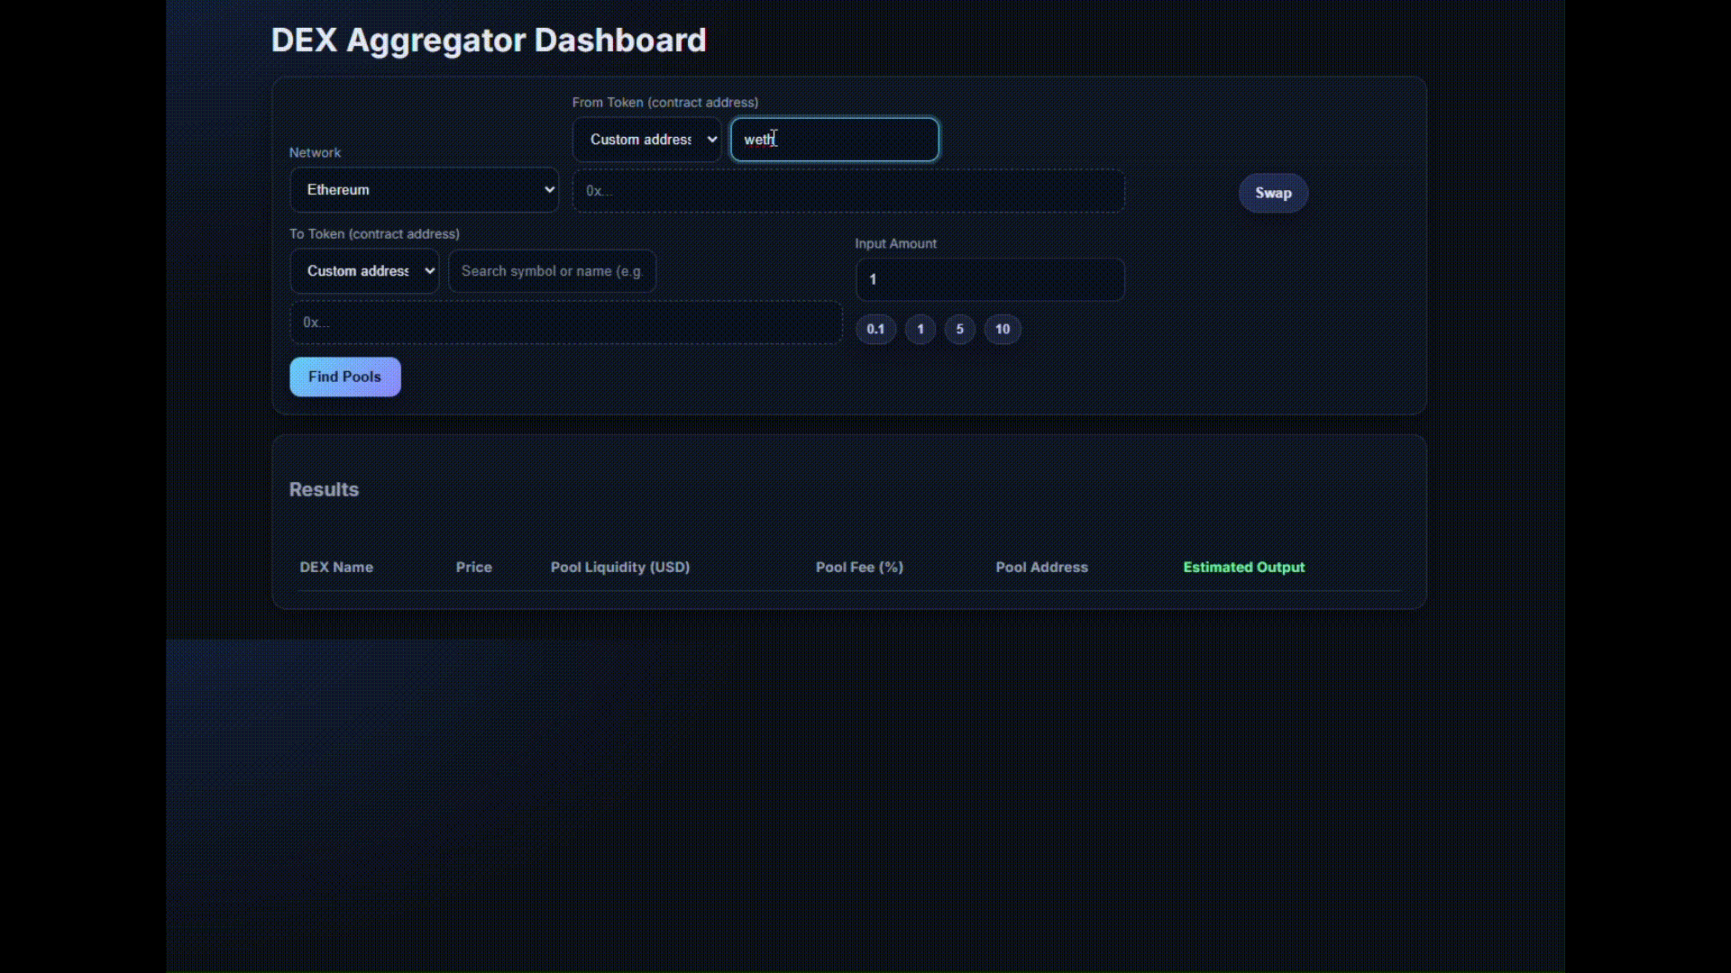Open the From Token Custom address selector
The width and height of the screenshot is (1731, 973).
646,140
